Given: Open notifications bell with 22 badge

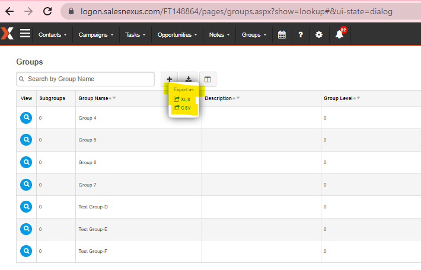Looking at the screenshot, I should [340, 34].
